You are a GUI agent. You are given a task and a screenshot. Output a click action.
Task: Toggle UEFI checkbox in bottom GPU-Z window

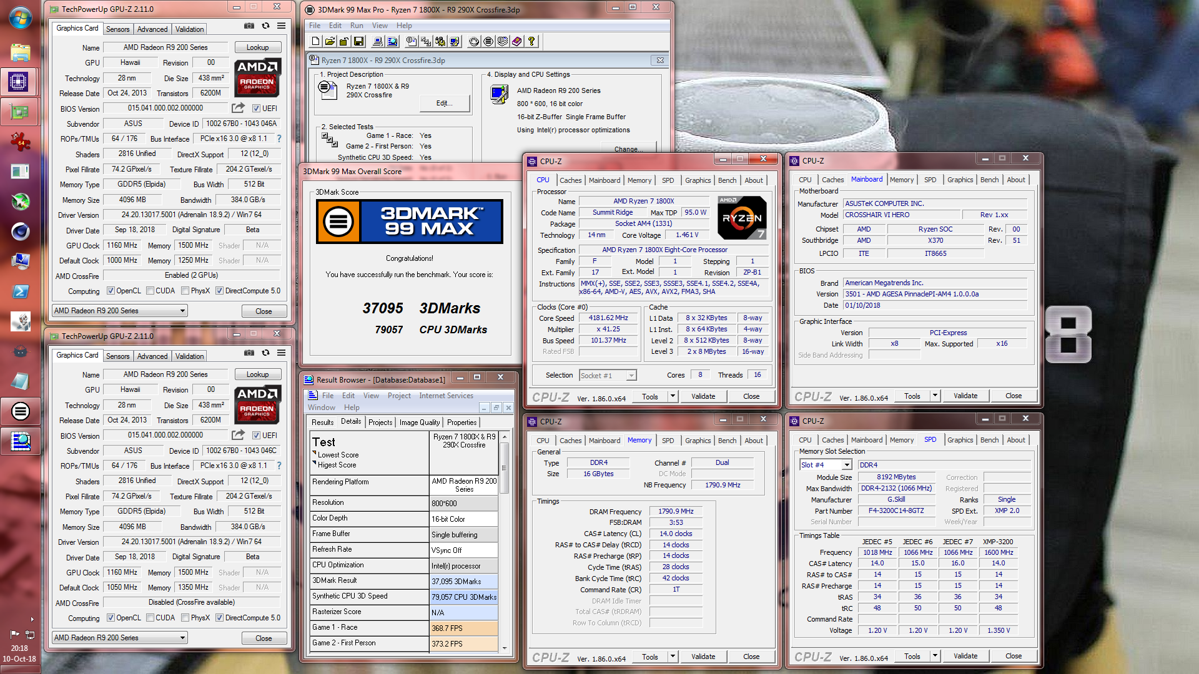[256, 436]
